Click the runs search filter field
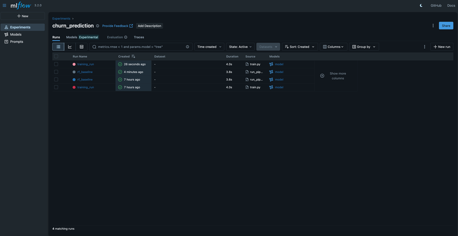 click(140, 47)
